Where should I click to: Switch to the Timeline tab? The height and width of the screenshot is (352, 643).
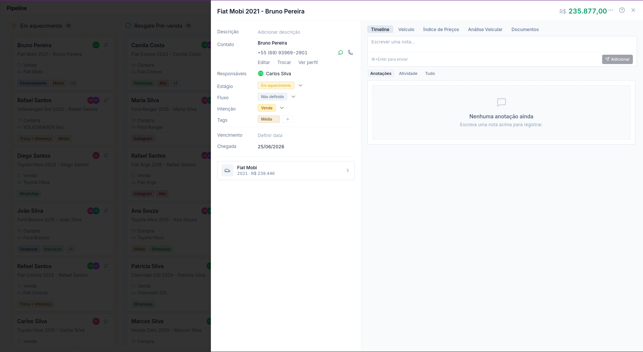(x=380, y=30)
